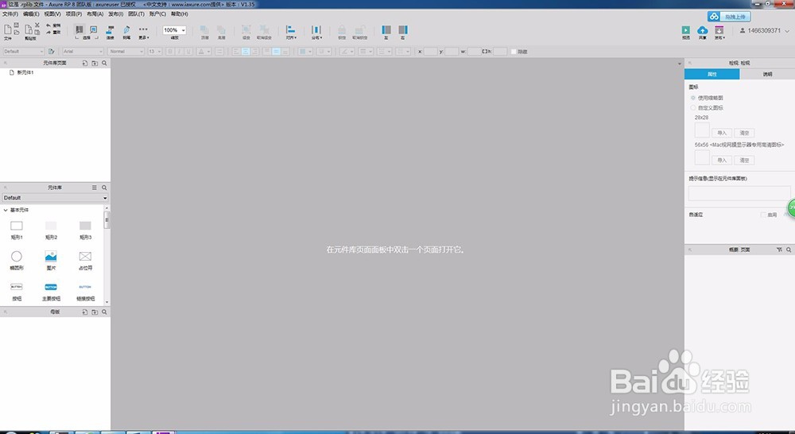
Task: Search icon in widget library panel
Action: (104, 188)
